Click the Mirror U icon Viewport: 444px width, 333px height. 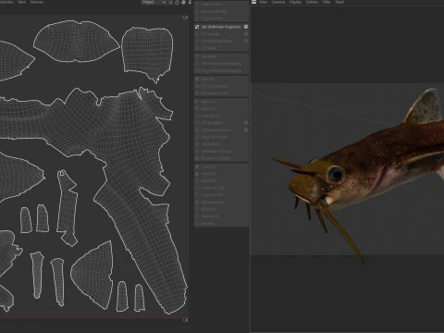[x=197, y=102]
